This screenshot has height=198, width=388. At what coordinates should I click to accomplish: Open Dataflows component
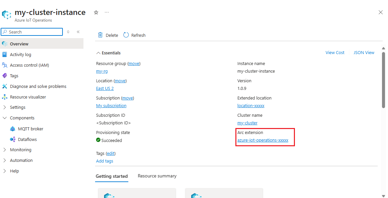27,139
